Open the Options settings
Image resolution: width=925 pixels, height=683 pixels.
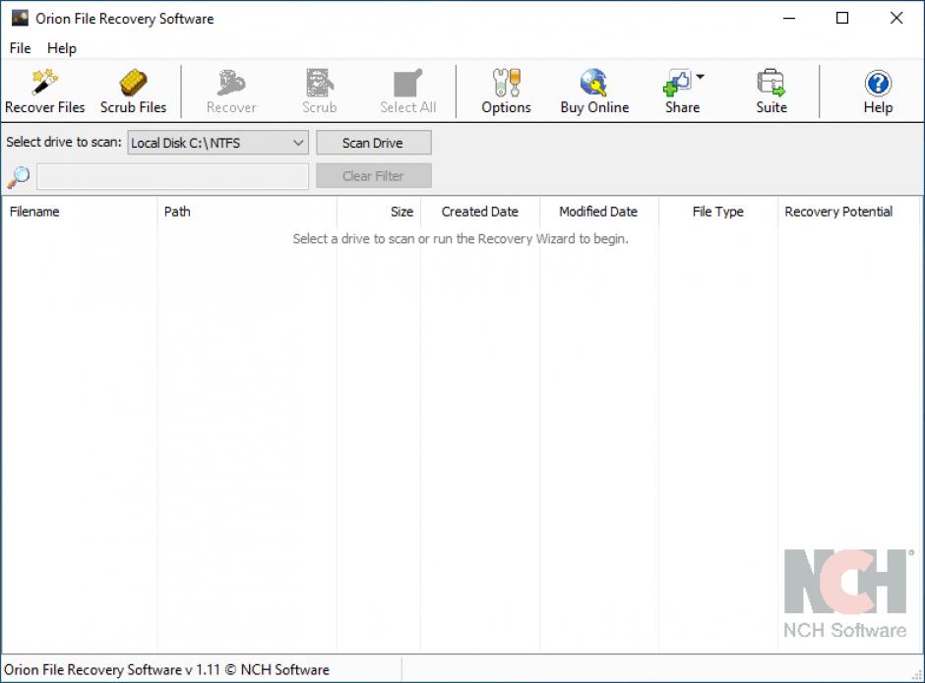coord(506,92)
